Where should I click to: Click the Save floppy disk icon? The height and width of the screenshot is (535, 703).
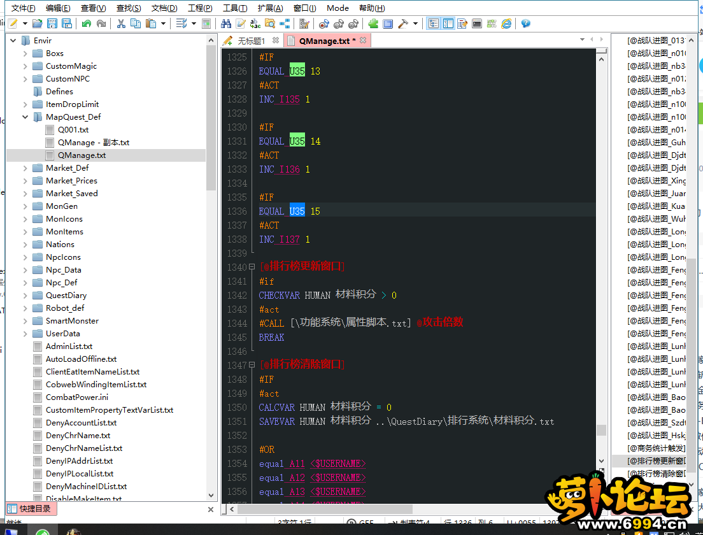(52, 24)
